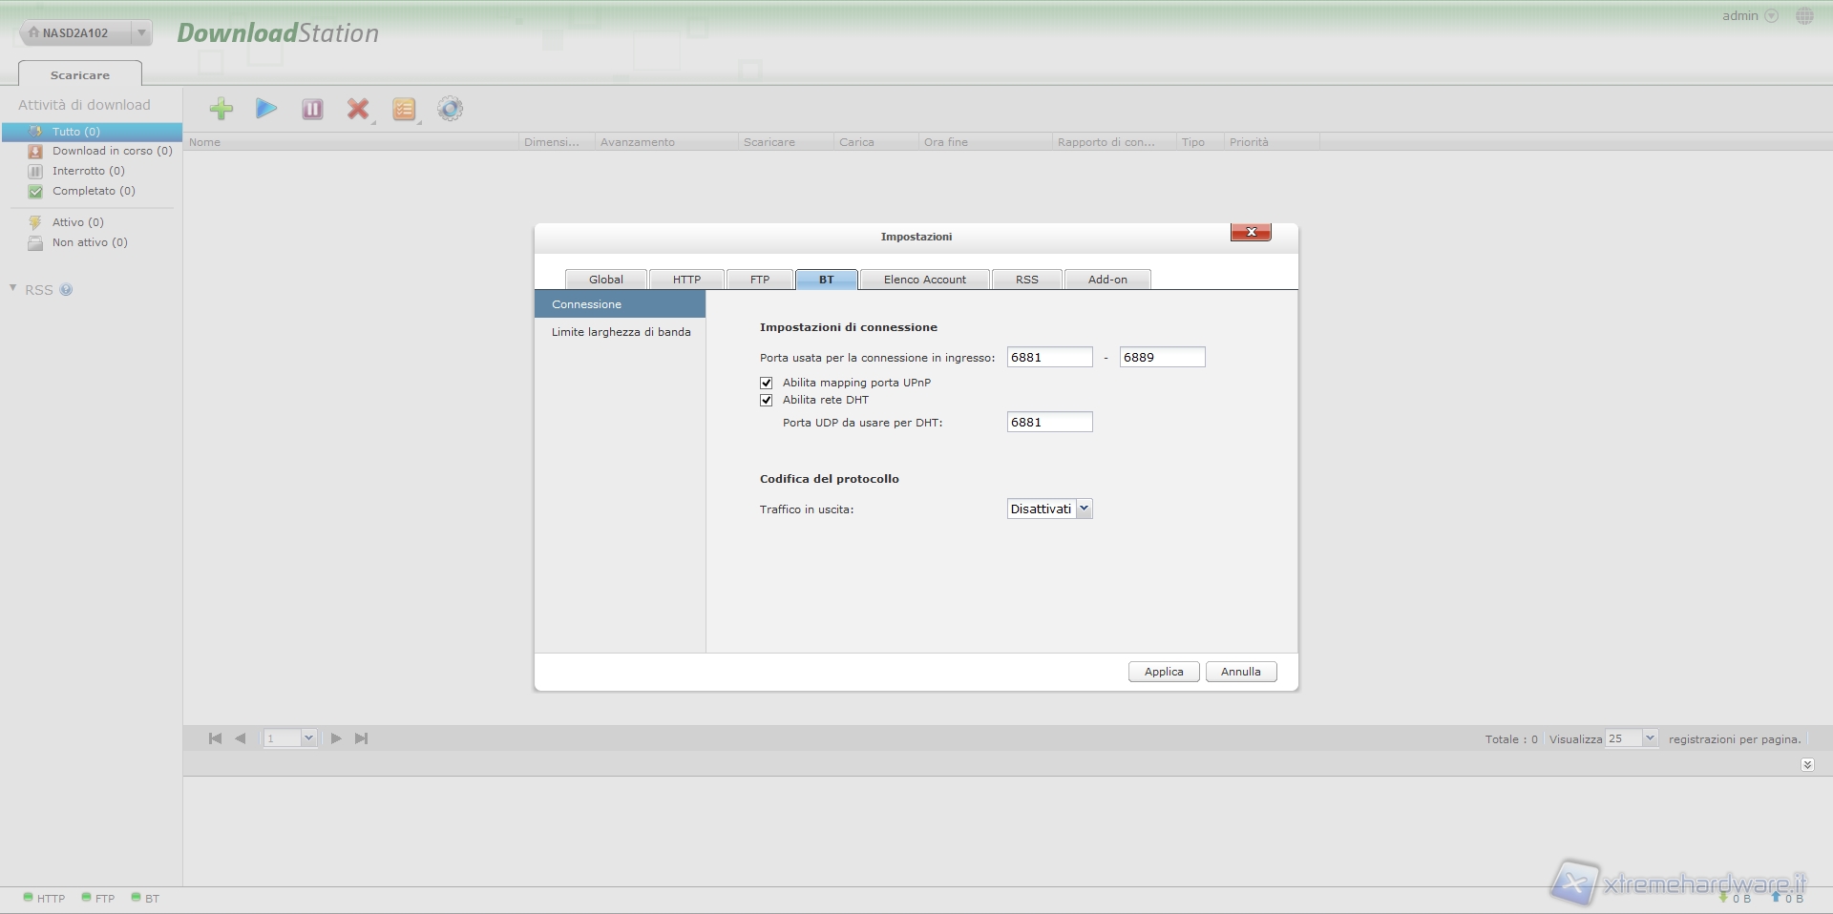
Task: Open the task list edit icon
Action: coord(404,109)
